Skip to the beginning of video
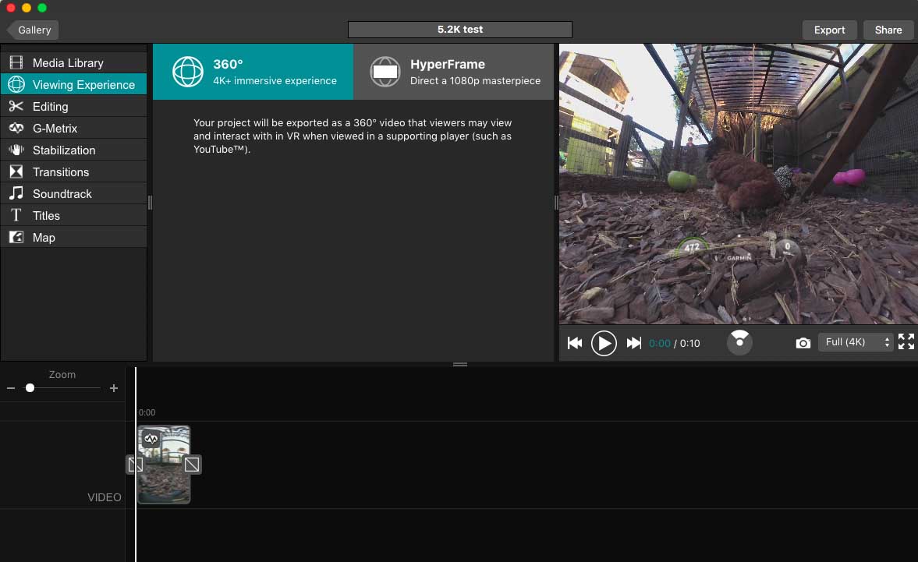The width and height of the screenshot is (918, 562). coord(575,343)
